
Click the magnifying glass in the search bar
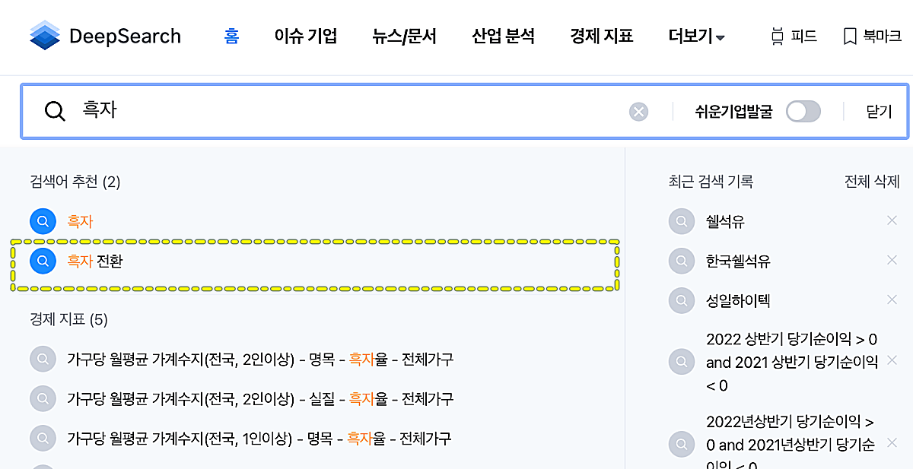pos(54,111)
